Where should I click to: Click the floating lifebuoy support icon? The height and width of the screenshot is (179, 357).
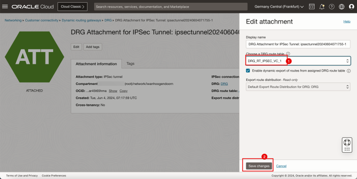[347, 144]
